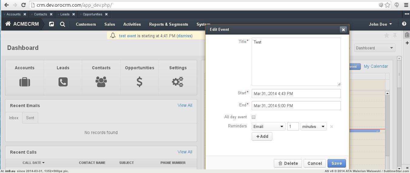Save the edited event
410x173 pixels.
(336, 163)
